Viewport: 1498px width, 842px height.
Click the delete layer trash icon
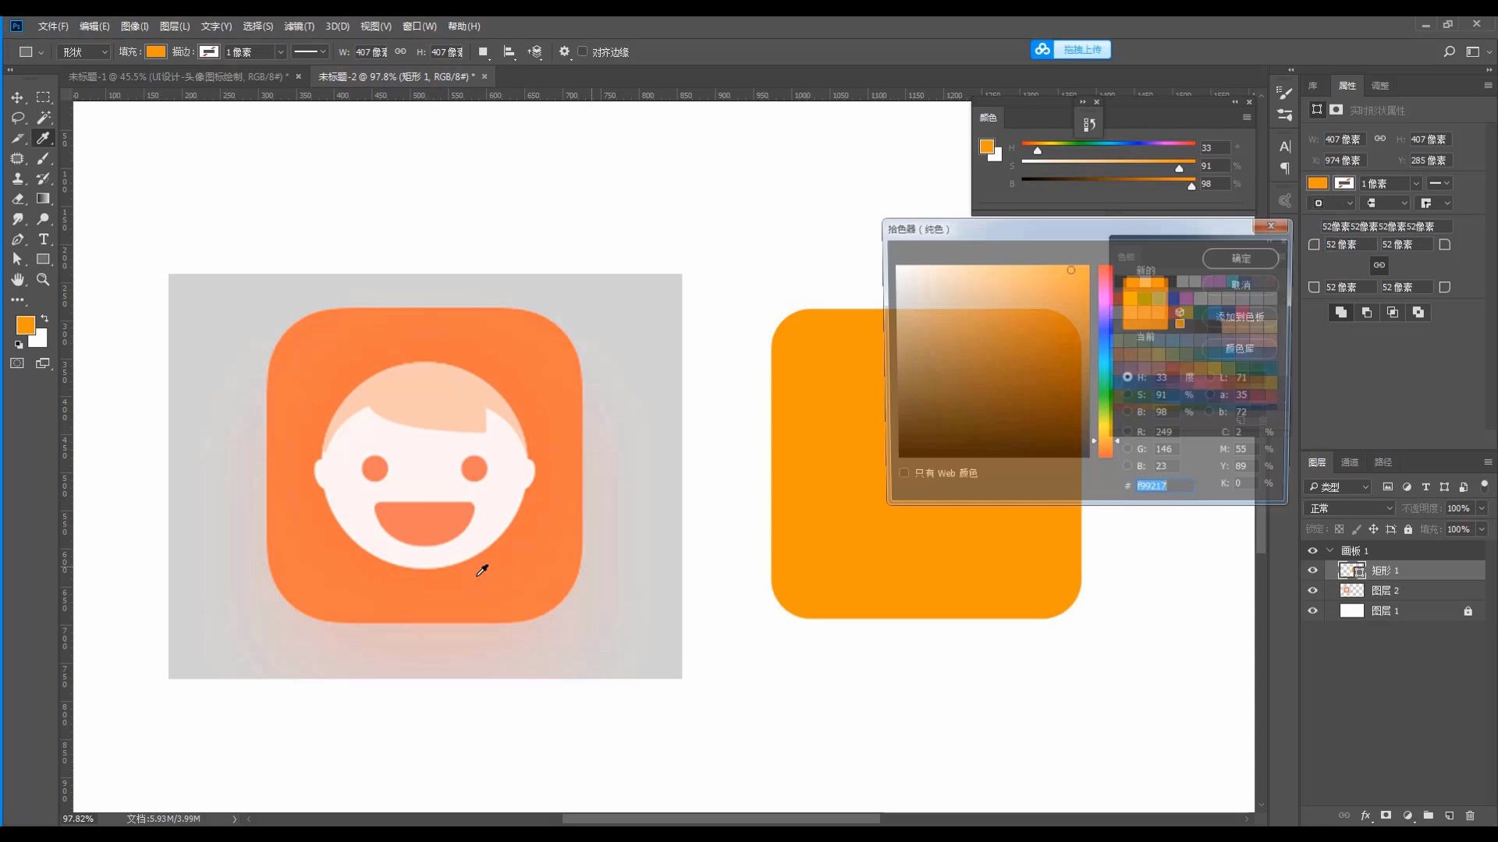[x=1470, y=815]
